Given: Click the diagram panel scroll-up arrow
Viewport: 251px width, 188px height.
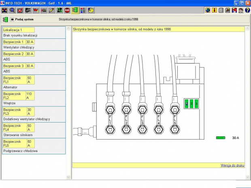Looking at the screenshot, I should click(x=247, y=28).
